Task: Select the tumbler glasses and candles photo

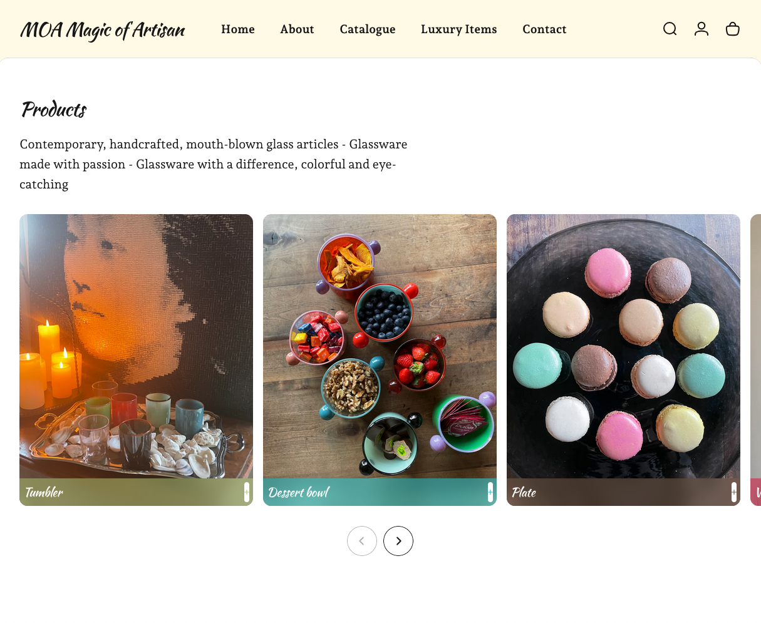Action: coord(136,346)
